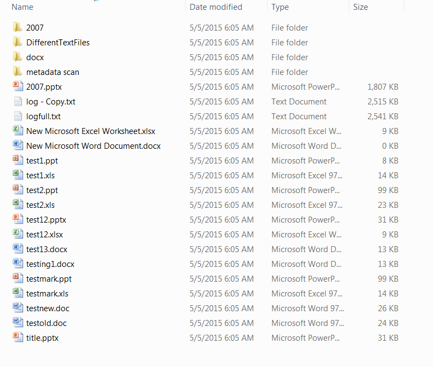Click the icon of title.pptx

(18, 337)
